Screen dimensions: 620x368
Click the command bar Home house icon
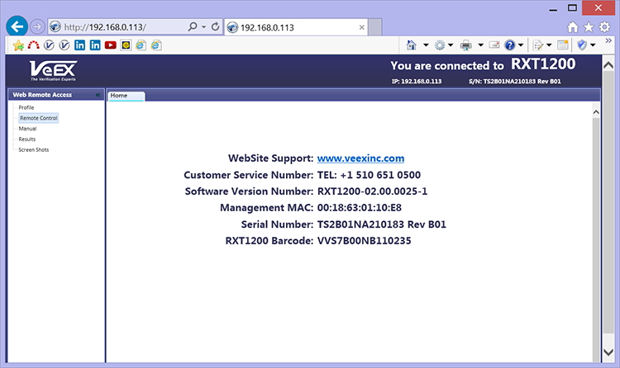coord(411,45)
